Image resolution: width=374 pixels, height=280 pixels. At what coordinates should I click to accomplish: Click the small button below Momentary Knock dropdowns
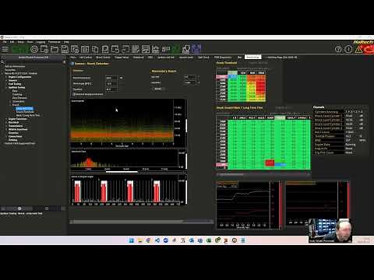158,89
